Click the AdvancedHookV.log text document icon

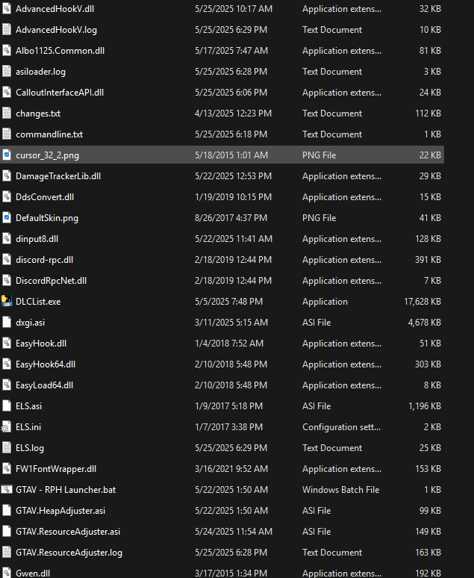[7, 30]
